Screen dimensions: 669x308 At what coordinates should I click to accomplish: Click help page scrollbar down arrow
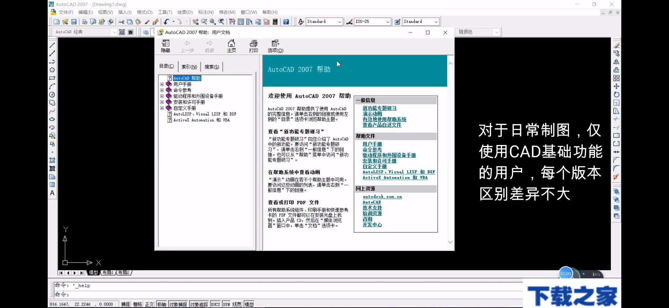pyautogui.click(x=451, y=242)
